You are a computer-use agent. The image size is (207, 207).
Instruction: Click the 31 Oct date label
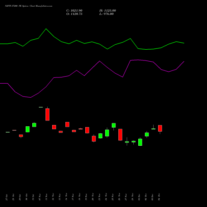(x=33, y=197)
